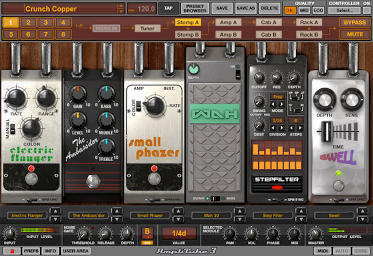Open the controller Select dropdown
This screenshot has width=373, height=256.
click(344, 10)
